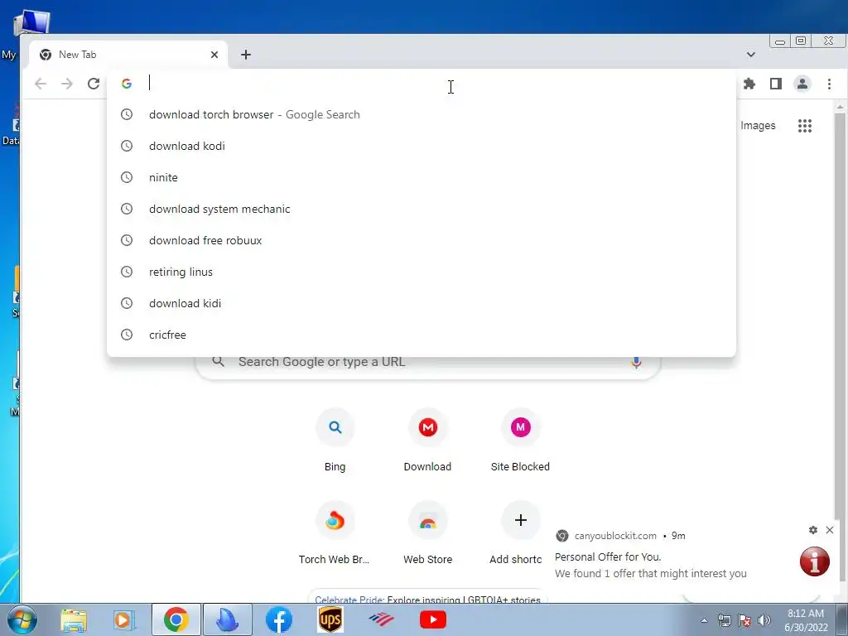This screenshot has width=848, height=636.
Task: Open the YouTube taskbar icon
Action: pos(432,619)
